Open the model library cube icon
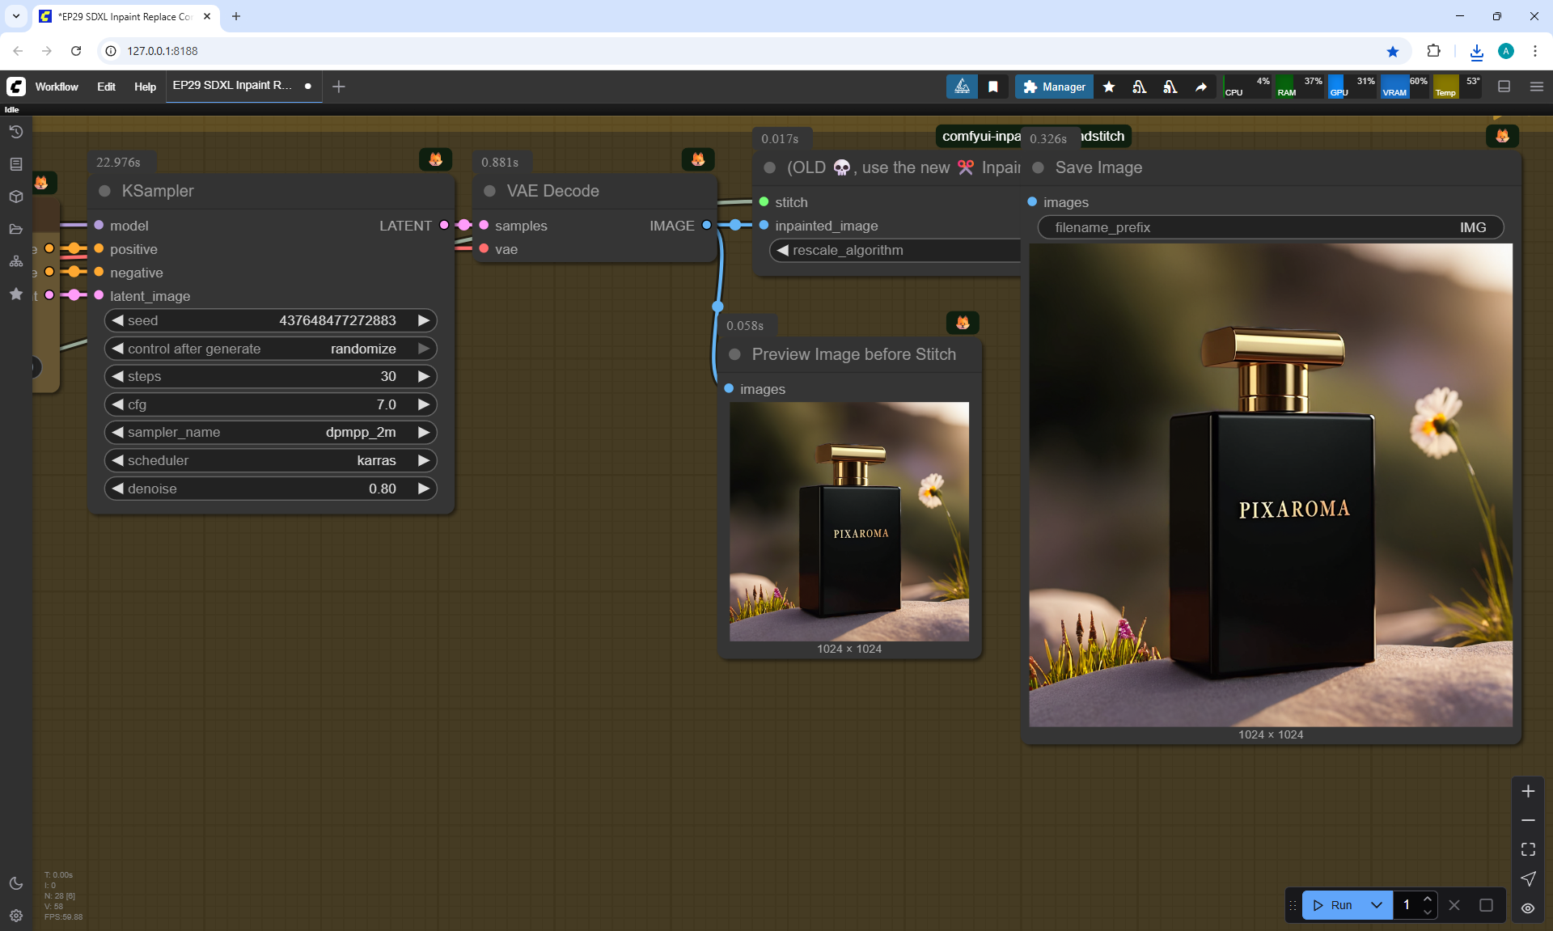1553x931 pixels. [x=15, y=197]
